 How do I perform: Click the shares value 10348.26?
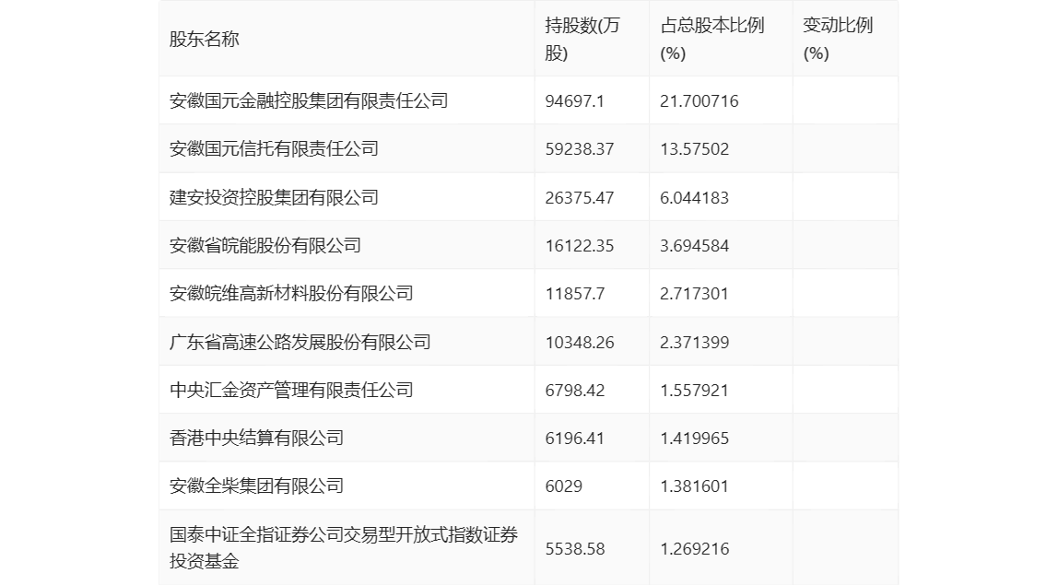click(x=580, y=342)
